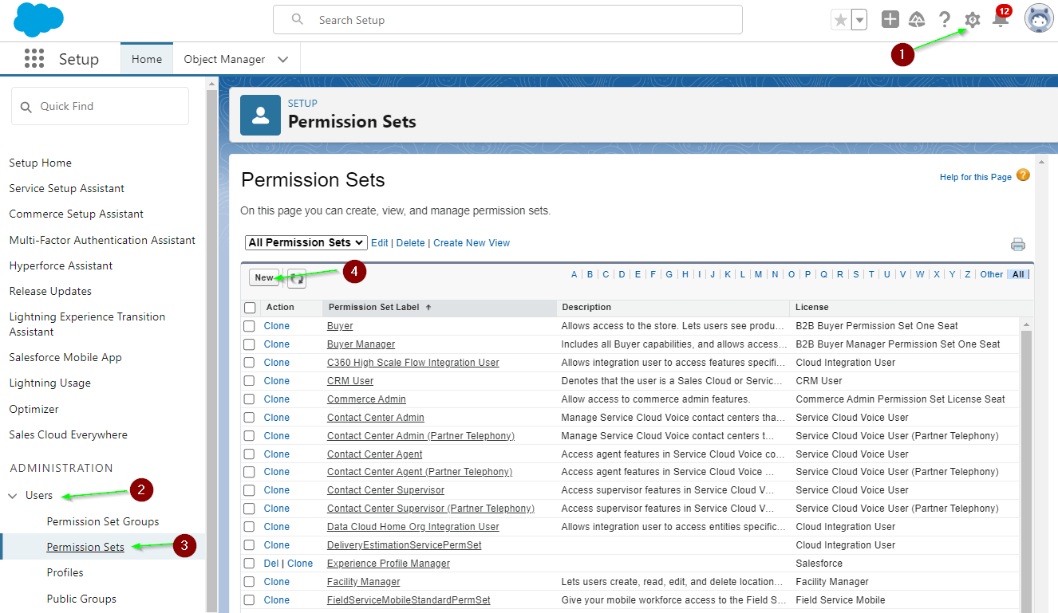Open Contact Center Supervisor permission set
1058x613 pixels.
[x=385, y=490]
